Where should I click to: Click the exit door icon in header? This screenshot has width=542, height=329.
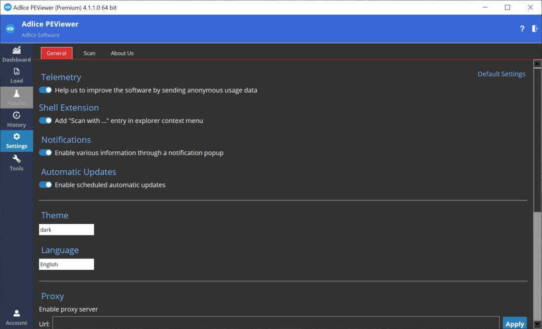click(x=535, y=29)
